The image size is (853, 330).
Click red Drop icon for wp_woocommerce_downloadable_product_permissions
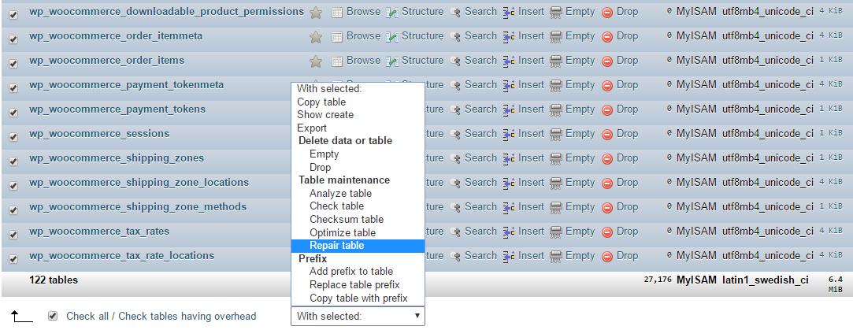tap(607, 13)
